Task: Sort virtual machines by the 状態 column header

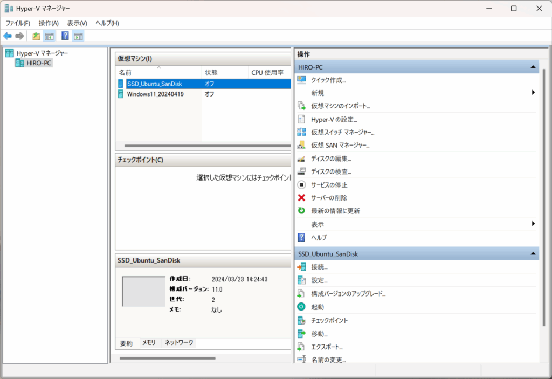Action: point(225,73)
